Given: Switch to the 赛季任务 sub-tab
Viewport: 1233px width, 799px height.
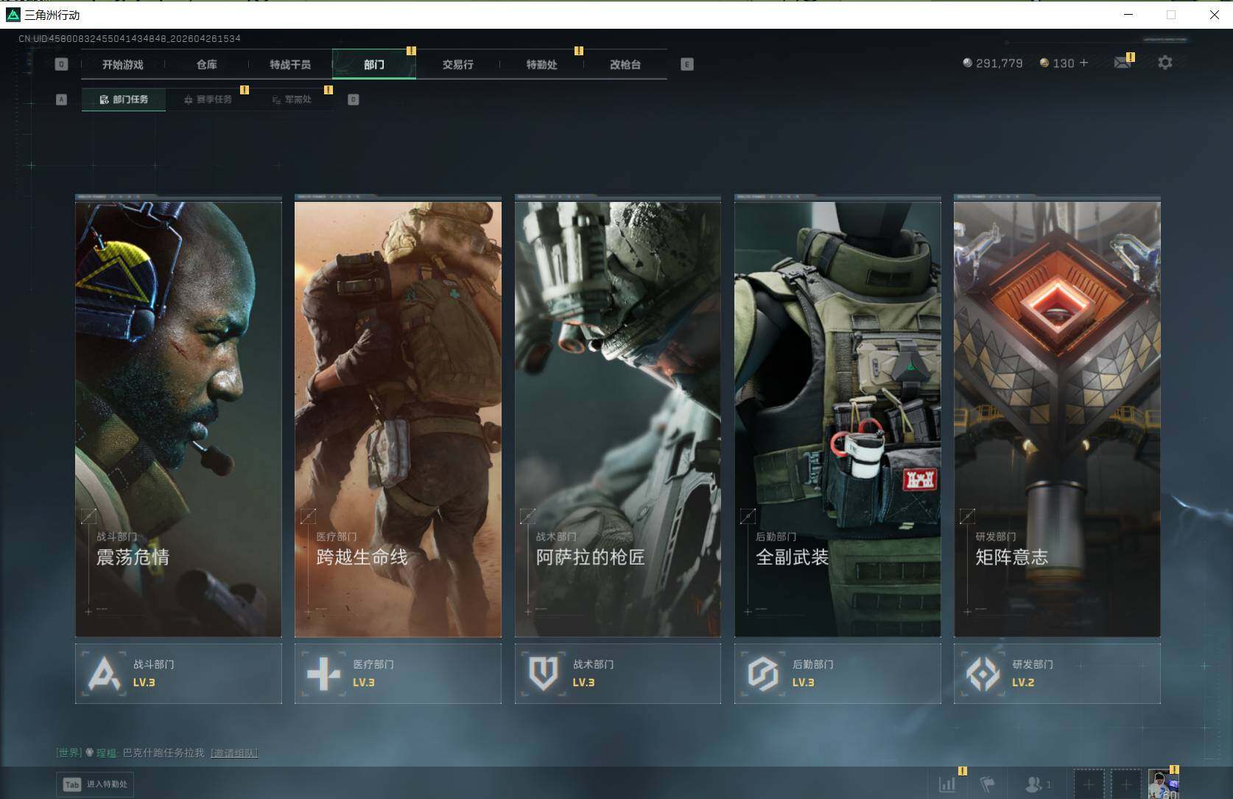Looking at the screenshot, I should click(x=208, y=100).
